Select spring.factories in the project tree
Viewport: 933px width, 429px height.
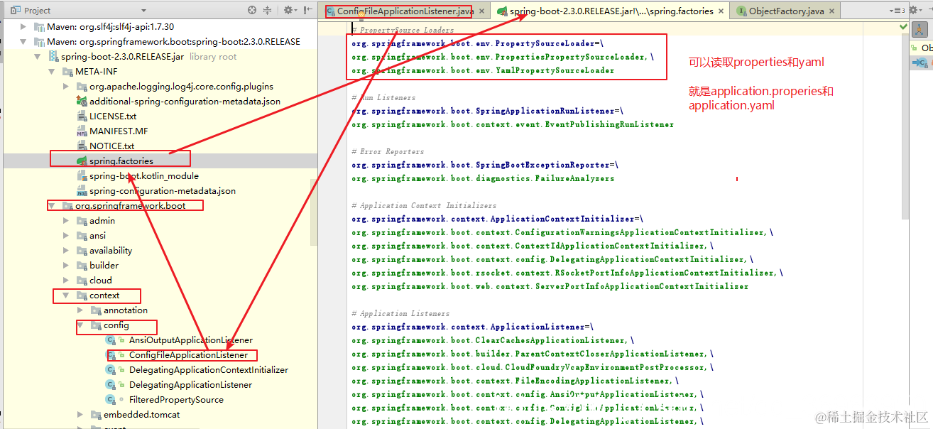[121, 161]
